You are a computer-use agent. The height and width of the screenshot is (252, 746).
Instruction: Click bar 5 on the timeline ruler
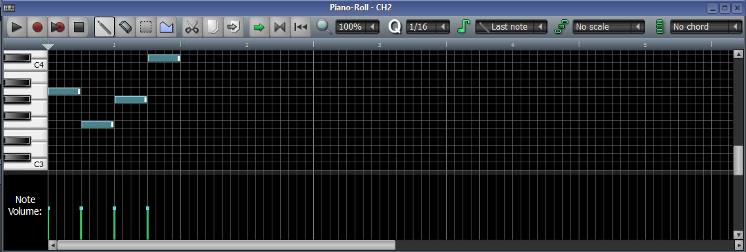[645, 45]
